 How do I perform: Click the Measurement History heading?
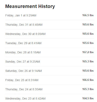[x=30, y=6]
